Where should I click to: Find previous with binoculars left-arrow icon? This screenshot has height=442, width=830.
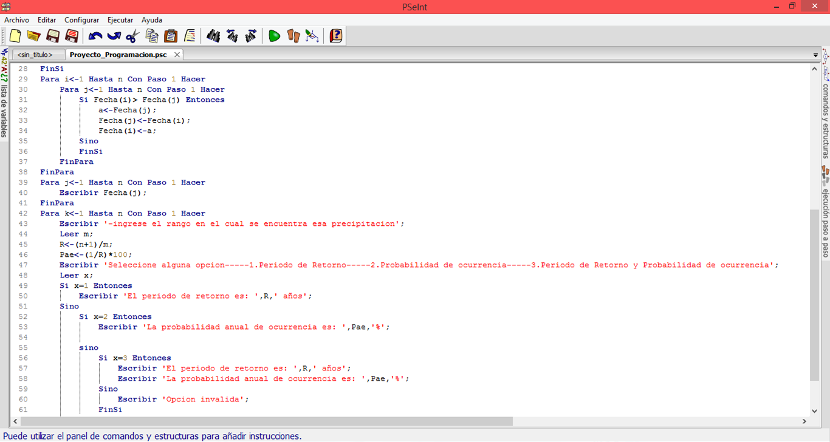pos(232,36)
